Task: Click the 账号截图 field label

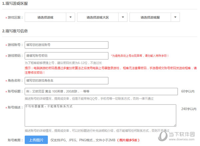Action: click(15, 140)
